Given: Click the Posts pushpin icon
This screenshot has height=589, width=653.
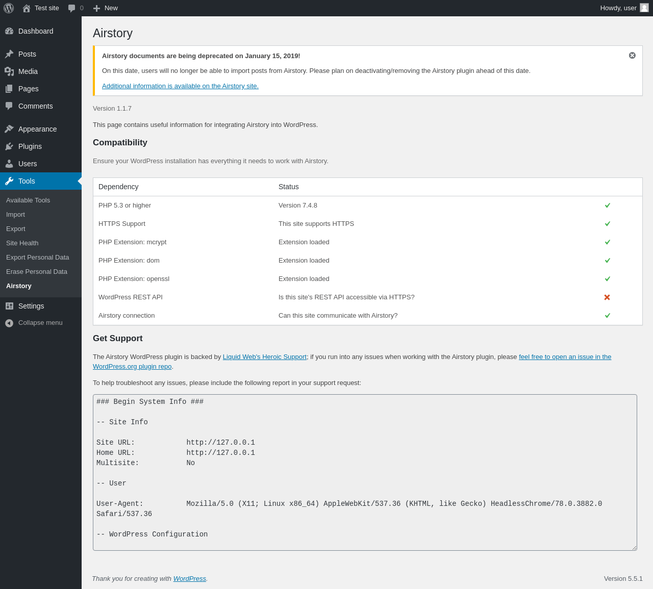Looking at the screenshot, I should click(9, 54).
